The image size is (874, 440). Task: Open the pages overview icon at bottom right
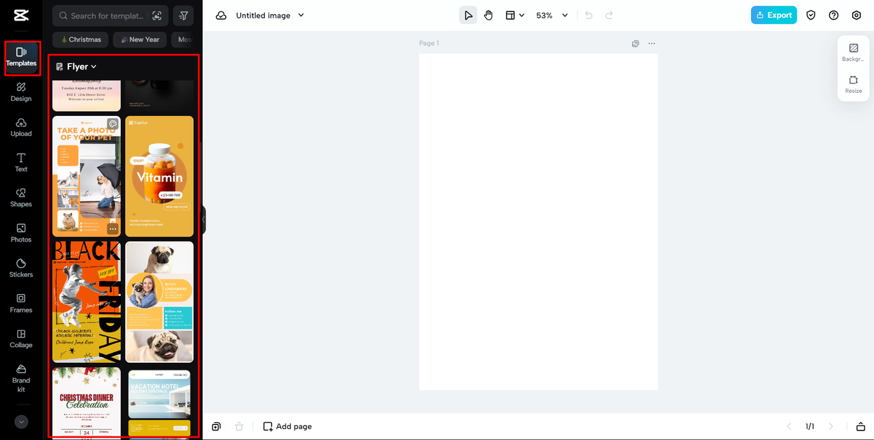(x=860, y=426)
